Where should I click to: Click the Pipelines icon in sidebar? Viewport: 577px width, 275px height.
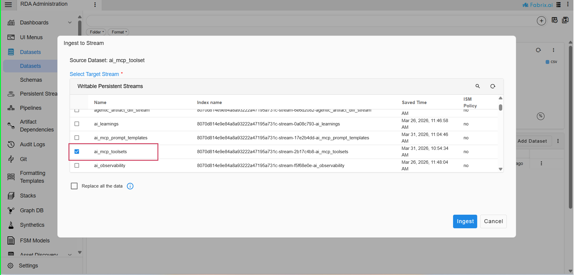pos(11,108)
